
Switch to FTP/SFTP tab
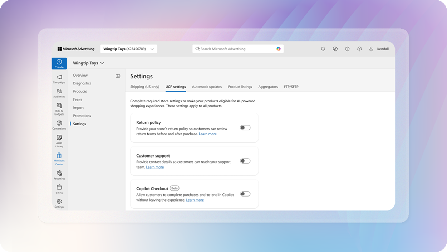pos(291,87)
